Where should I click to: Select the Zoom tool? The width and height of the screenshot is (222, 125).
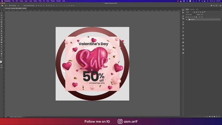tap(1, 56)
